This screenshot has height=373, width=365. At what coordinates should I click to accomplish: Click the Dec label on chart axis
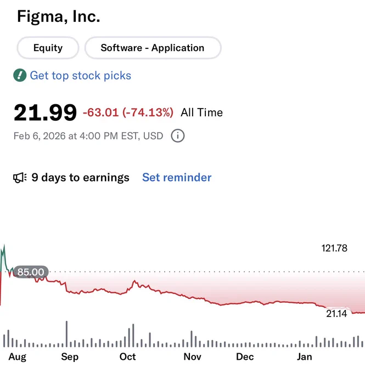pyautogui.click(x=245, y=357)
